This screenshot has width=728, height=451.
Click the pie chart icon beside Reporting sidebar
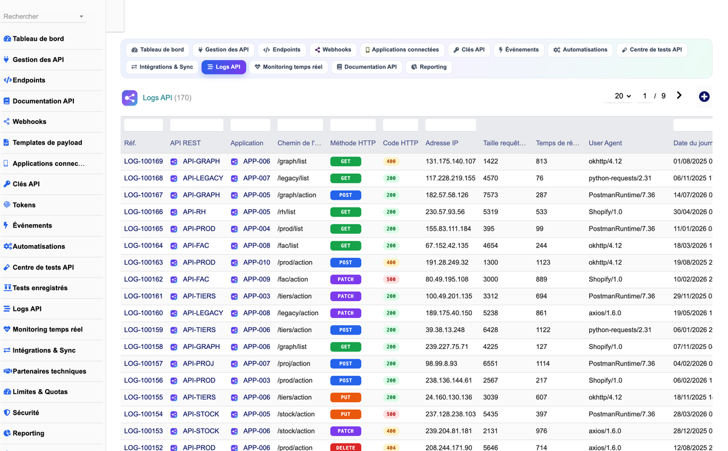tap(7, 433)
